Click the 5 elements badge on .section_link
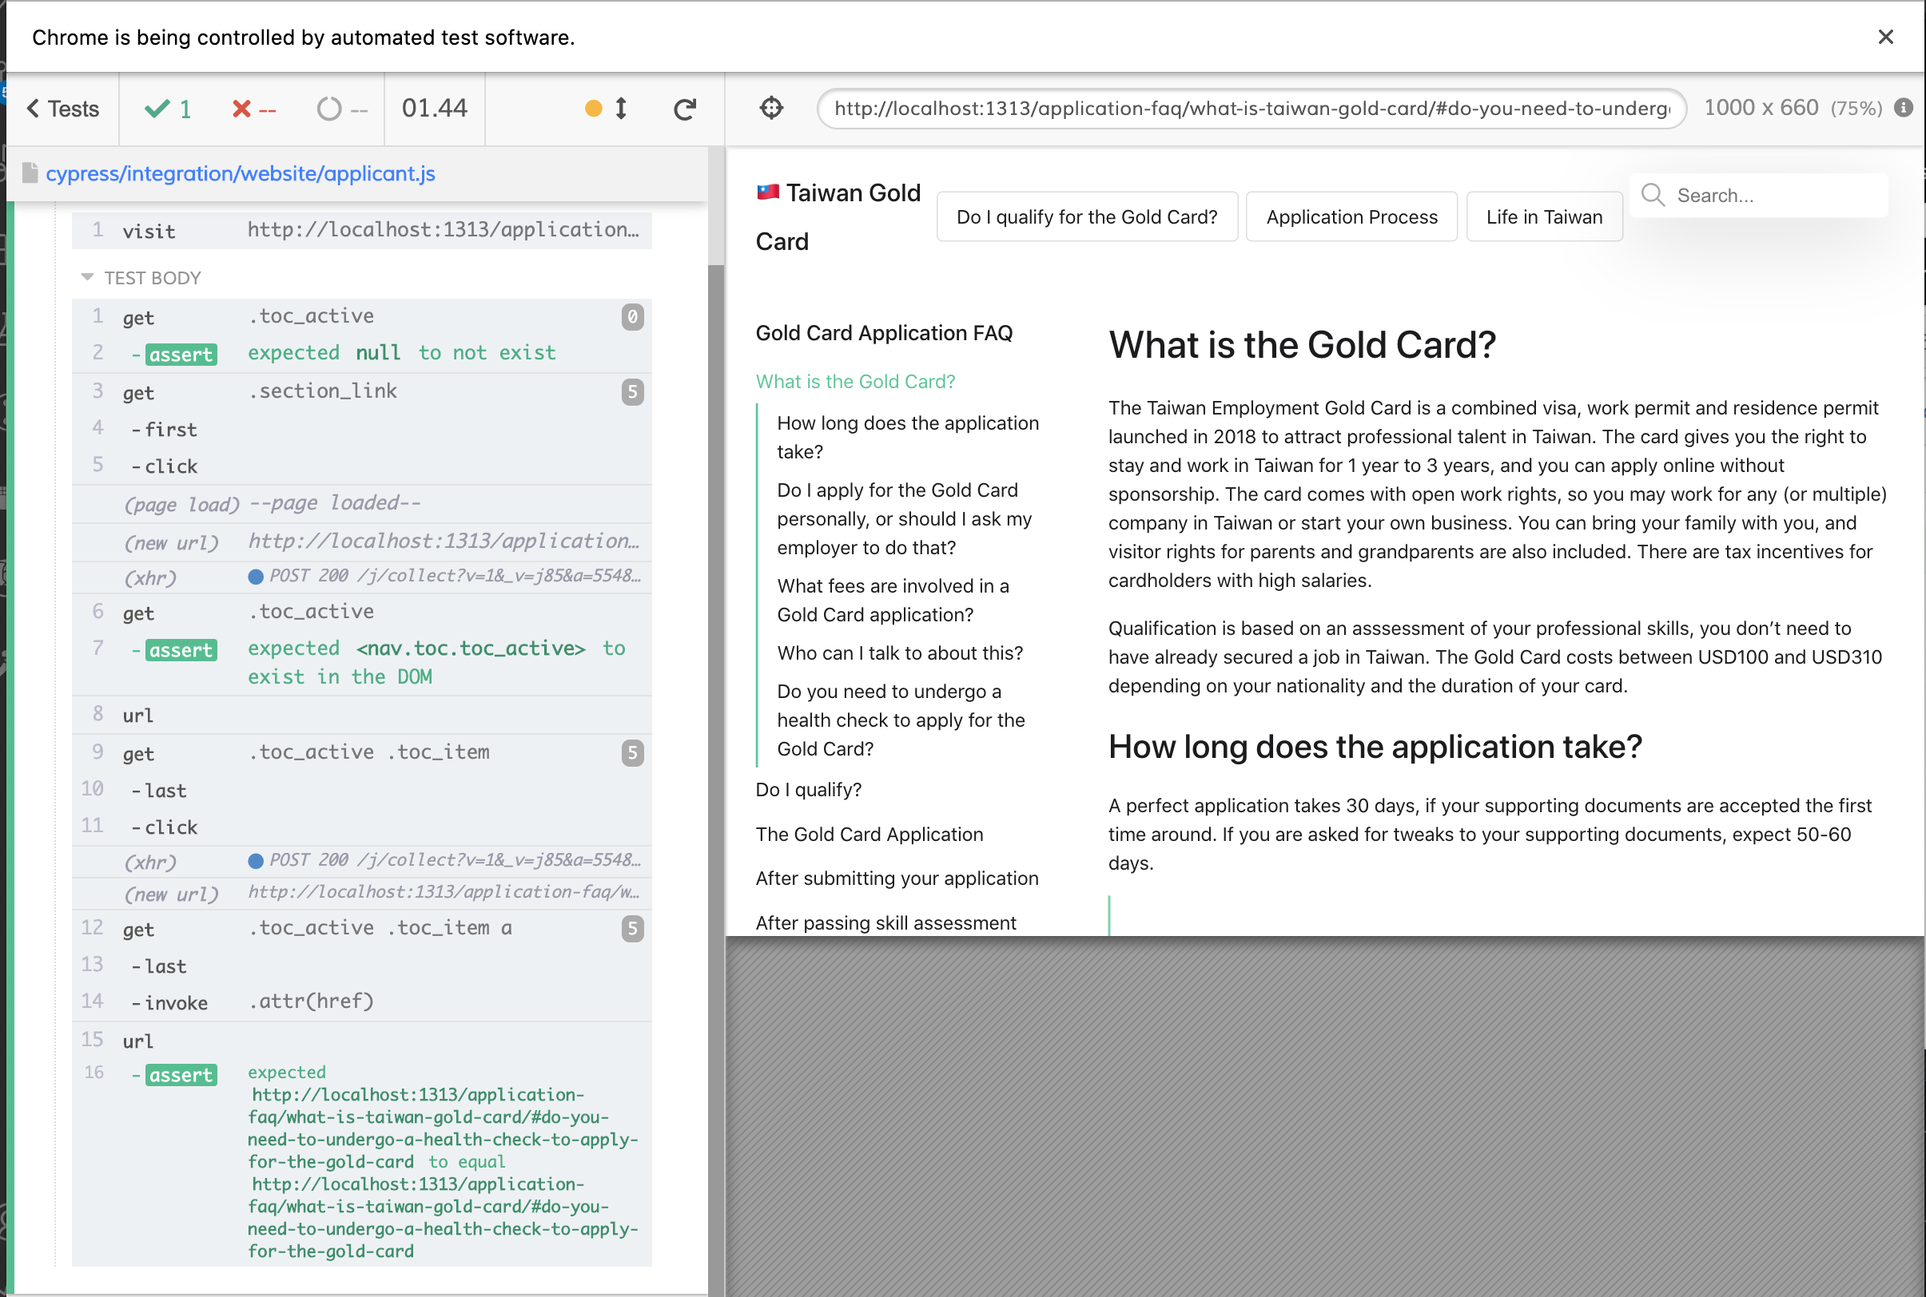This screenshot has width=1926, height=1297. 632,391
